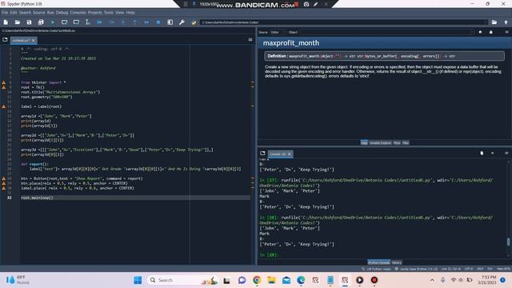
Task: Maximize the current pane from the toolbar
Action: pos(170,22)
